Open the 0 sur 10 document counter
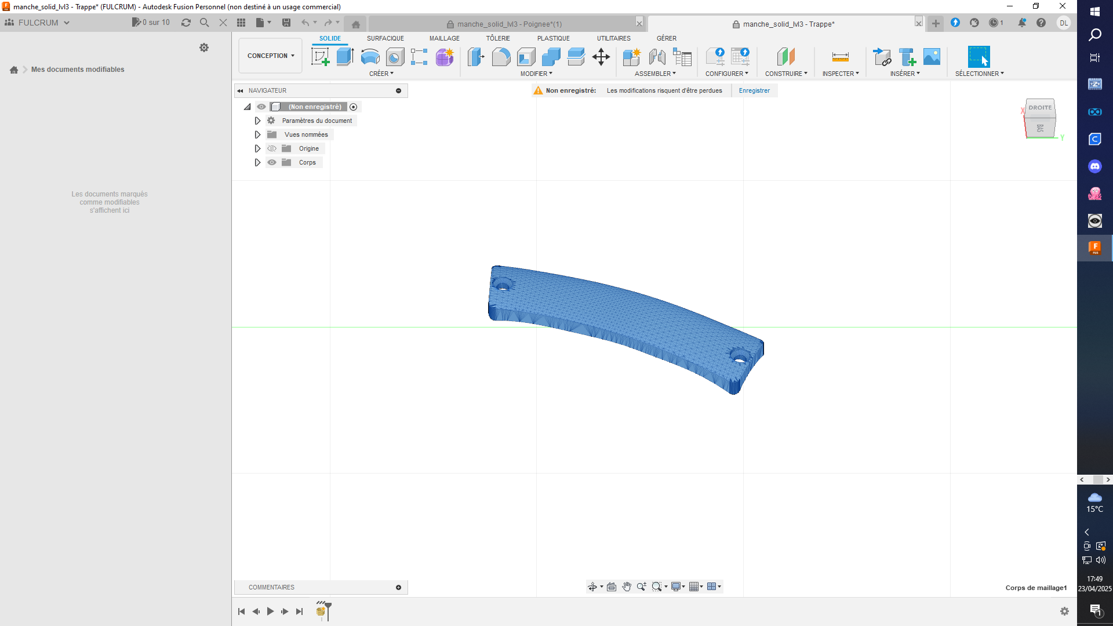1113x626 pixels. (151, 23)
